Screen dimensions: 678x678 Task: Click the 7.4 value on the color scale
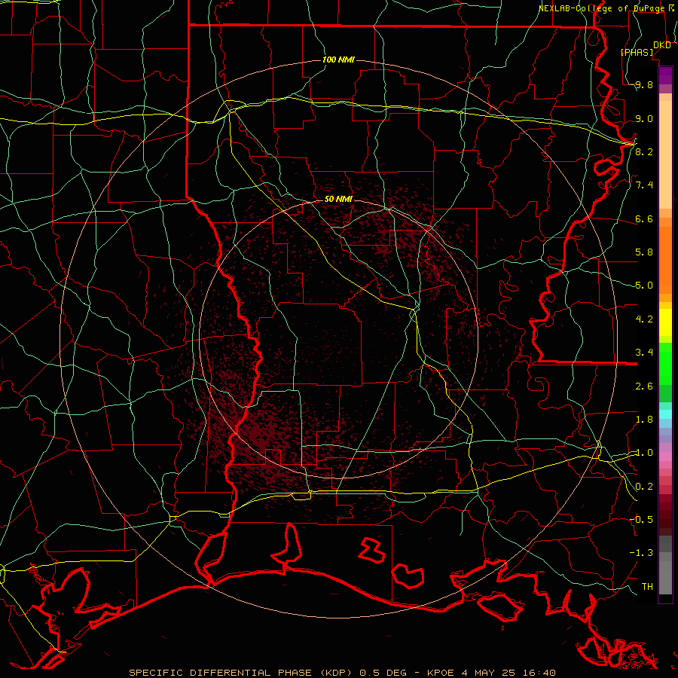[x=644, y=185]
